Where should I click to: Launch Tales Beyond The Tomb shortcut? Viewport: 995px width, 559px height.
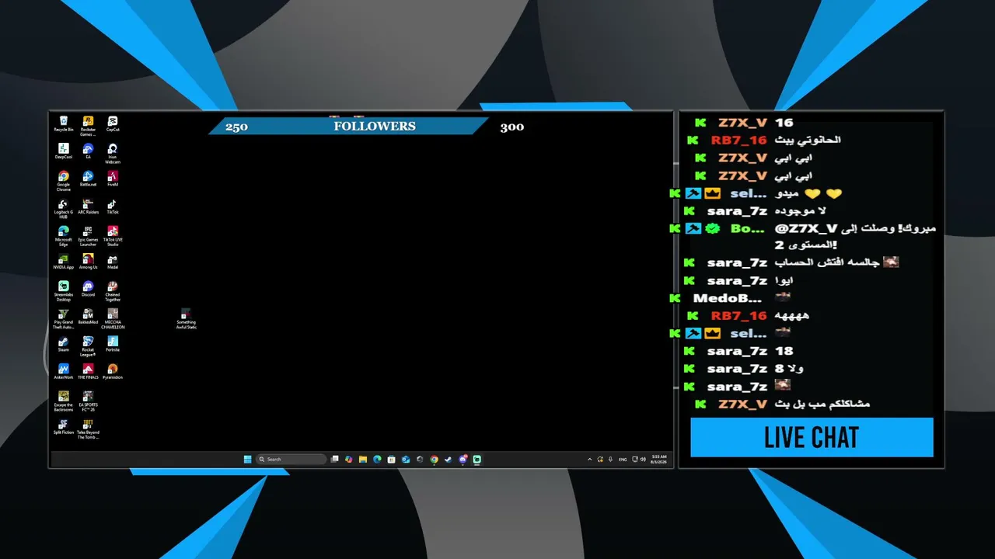point(88,430)
